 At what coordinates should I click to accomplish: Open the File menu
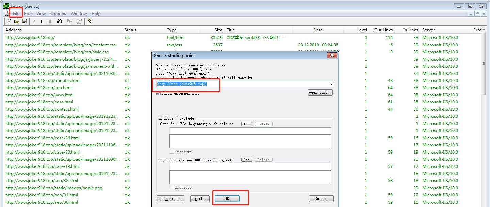click(16, 14)
